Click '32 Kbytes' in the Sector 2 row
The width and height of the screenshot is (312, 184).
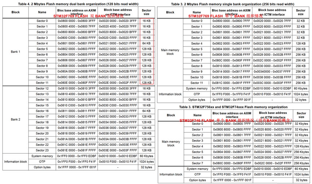(301, 135)
